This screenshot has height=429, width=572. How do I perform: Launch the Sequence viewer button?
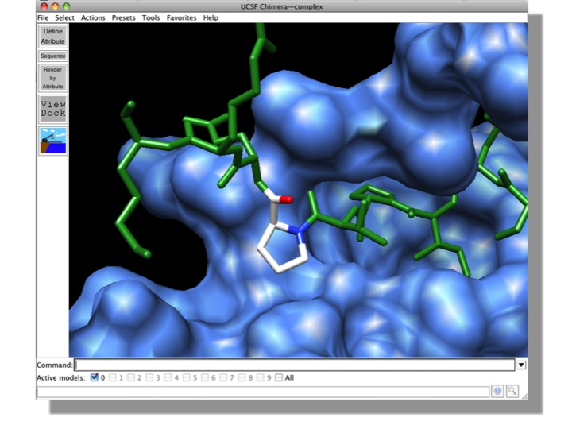53,56
